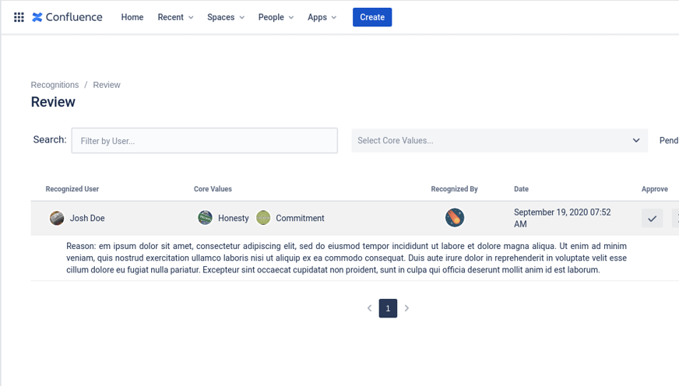This screenshot has height=386, width=679.
Task: Expand the Select Core Values dropdown
Action: point(500,141)
